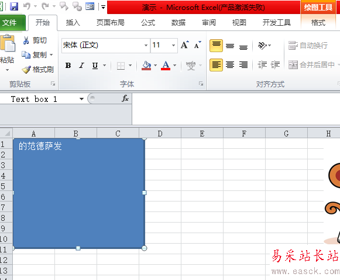The height and width of the screenshot is (280, 340).
Task: Click the text box right-middle resize handle
Action: pyautogui.click(x=144, y=193)
